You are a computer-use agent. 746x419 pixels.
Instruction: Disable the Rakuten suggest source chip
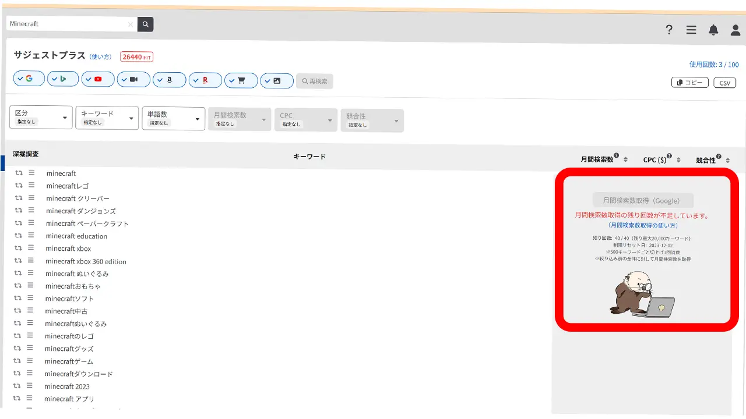click(x=205, y=80)
